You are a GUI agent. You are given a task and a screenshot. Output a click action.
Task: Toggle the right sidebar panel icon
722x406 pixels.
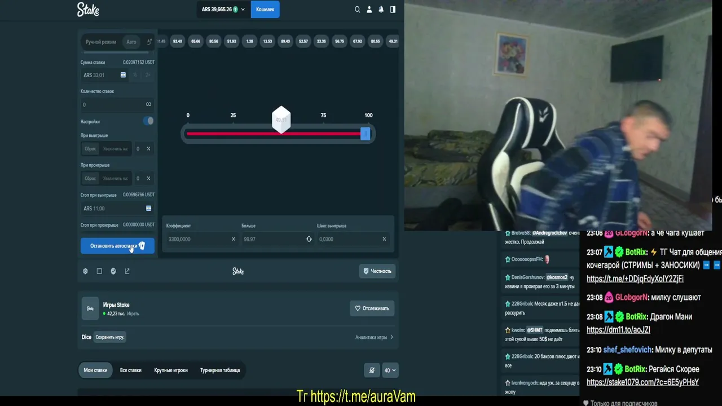point(393,10)
